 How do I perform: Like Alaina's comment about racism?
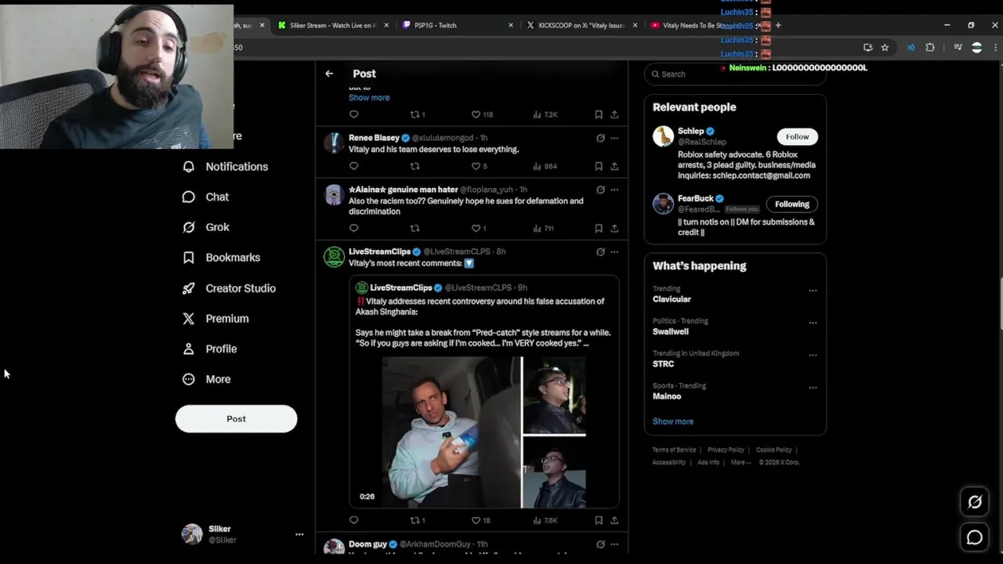coord(478,229)
